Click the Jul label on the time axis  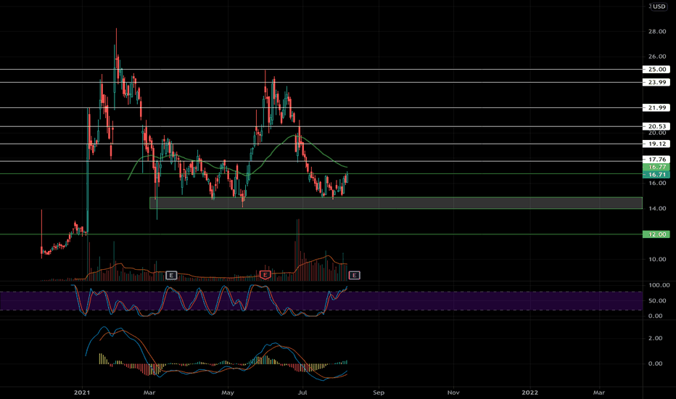[x=302, y=392]
